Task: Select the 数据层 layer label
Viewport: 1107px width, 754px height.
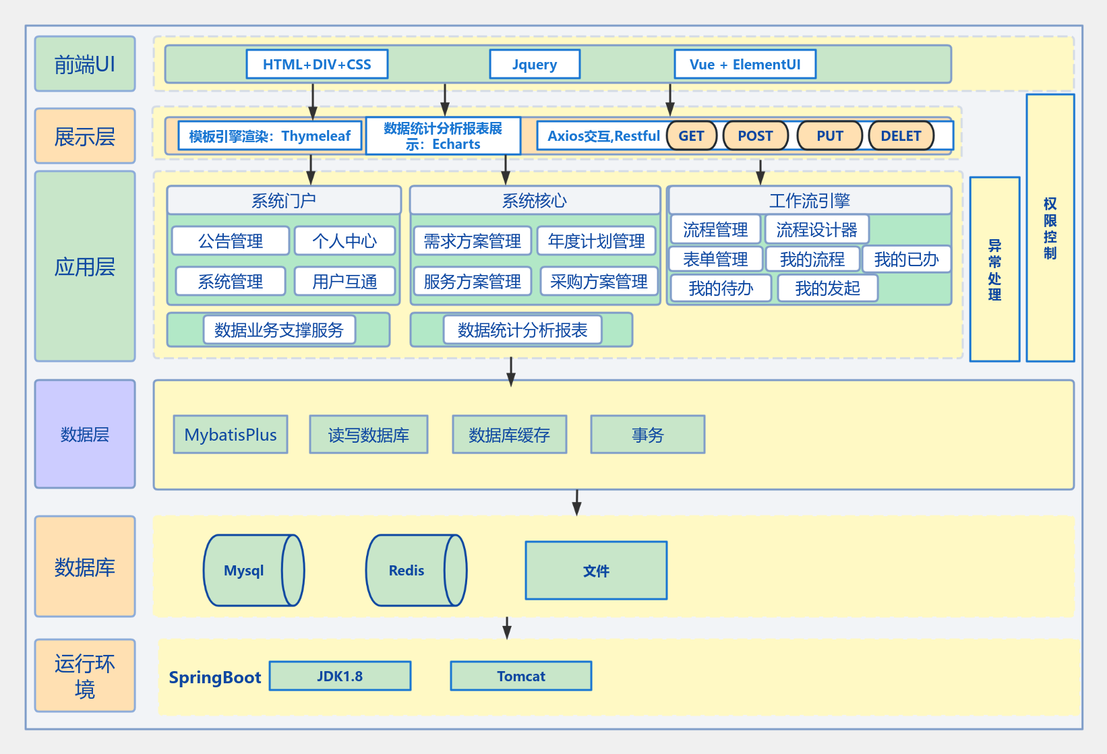Action: (84, 435)
